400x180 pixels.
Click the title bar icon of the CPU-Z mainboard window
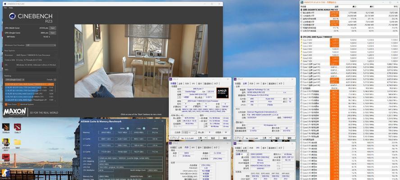click(236, 79)
